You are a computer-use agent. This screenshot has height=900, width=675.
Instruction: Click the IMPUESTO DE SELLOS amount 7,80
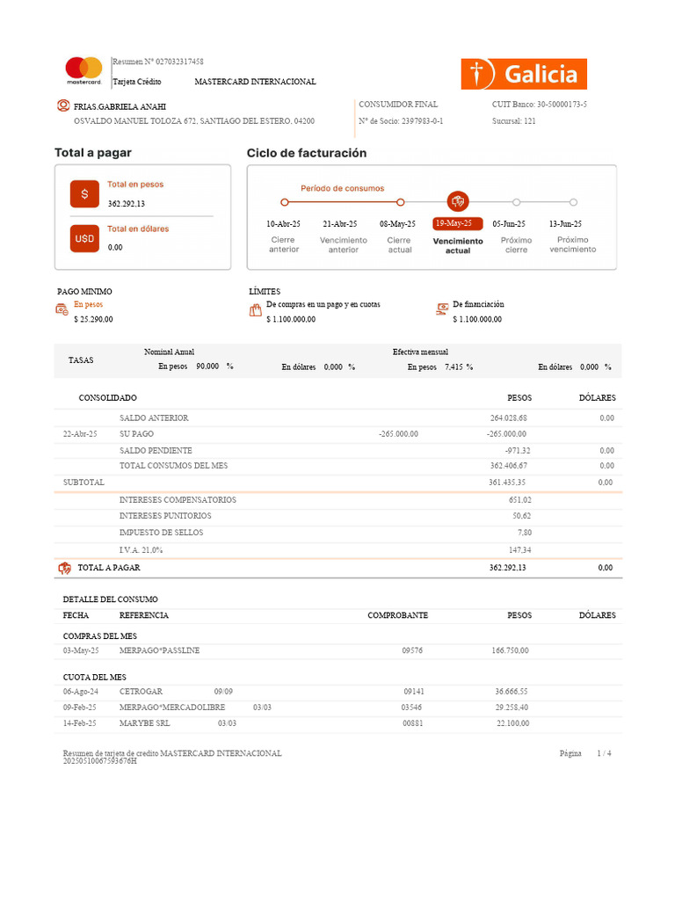click(x=525, y=533)
